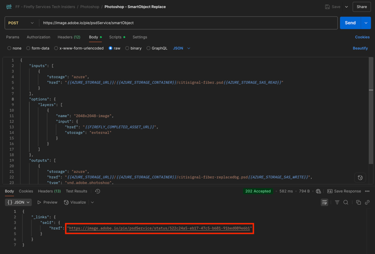Click the Beautify link
375x254 pixels.
point(360,48)
